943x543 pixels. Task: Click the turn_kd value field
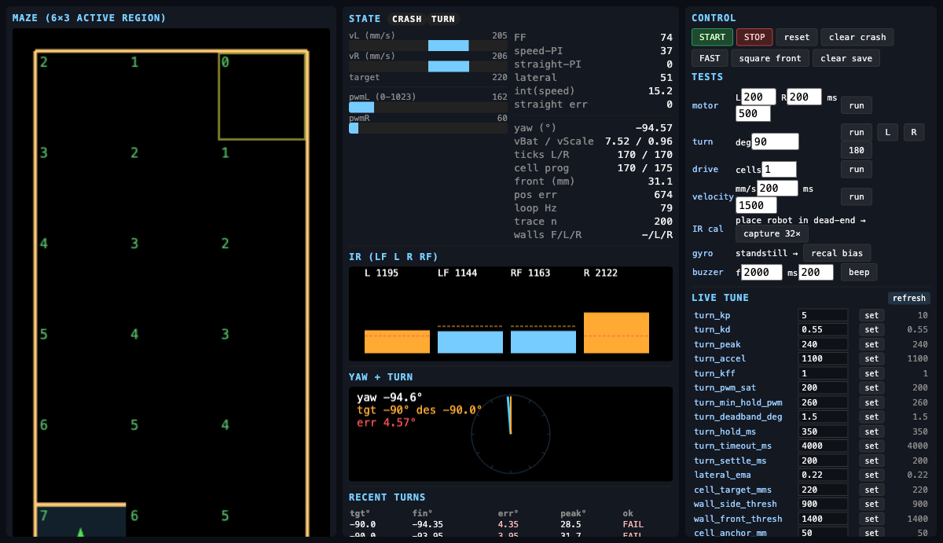(823, 329)
